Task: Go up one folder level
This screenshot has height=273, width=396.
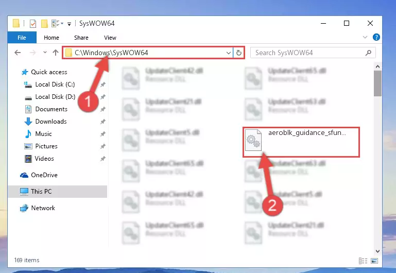Action: (55, 53)
